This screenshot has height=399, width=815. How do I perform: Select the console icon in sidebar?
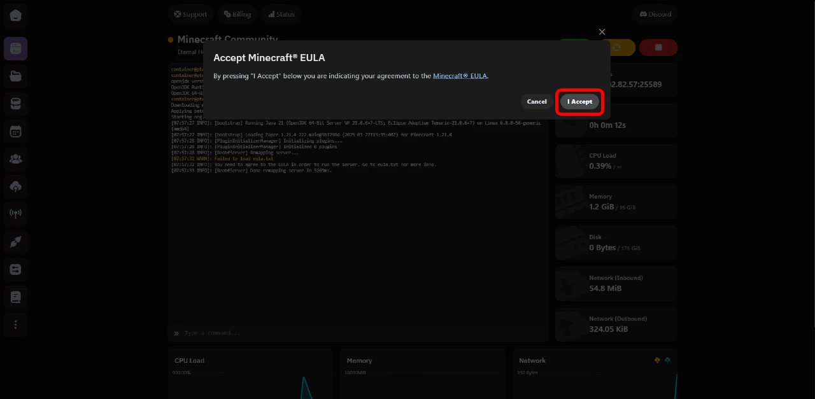pyautogui.click(x=15, y=48)
